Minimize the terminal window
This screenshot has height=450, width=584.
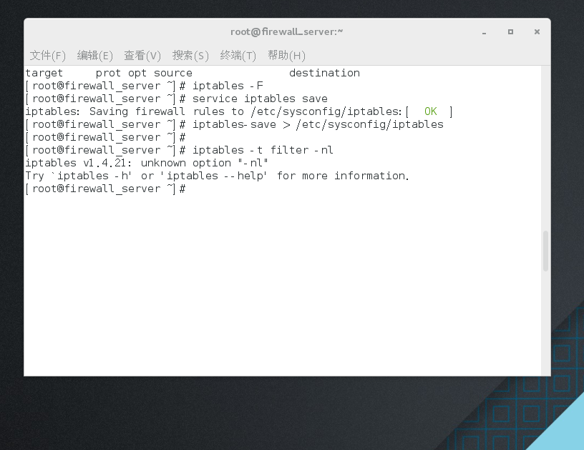tap(484, 32)
